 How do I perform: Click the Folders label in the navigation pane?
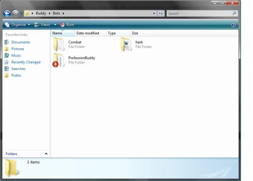coord(11,154)
